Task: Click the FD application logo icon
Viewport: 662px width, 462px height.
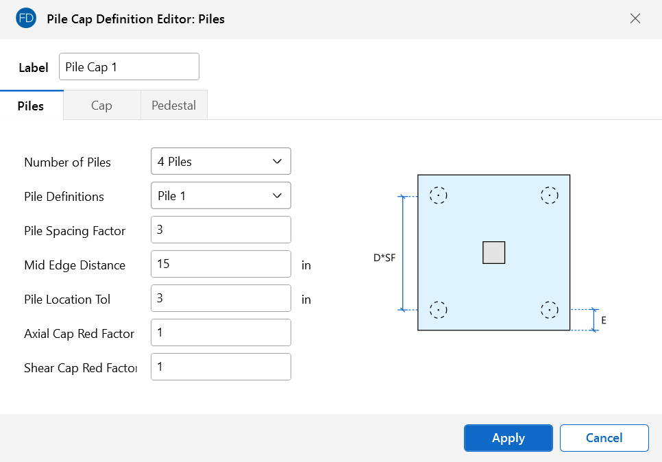Action: coord(25,19)
